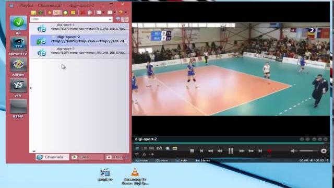Click the yellow icon right of the globe

175,148
